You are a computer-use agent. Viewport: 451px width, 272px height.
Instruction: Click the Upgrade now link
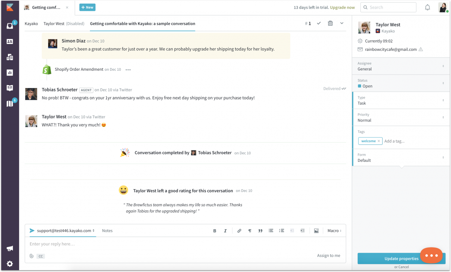pyautogui.click(x=342, y=7)
